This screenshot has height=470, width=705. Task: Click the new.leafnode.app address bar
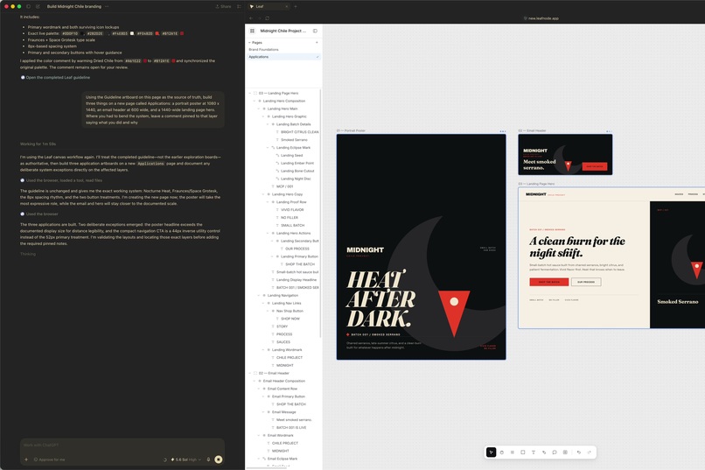pos(541,18)
